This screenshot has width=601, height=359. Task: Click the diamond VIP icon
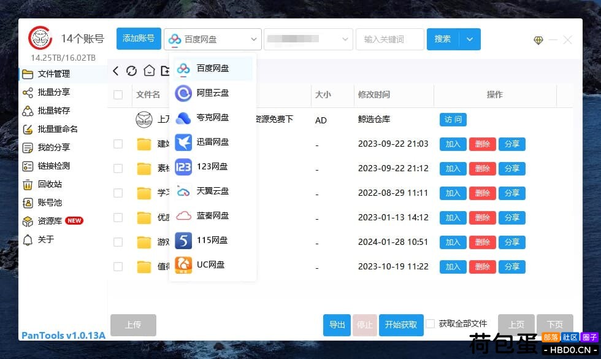click(x=538, y=40)
